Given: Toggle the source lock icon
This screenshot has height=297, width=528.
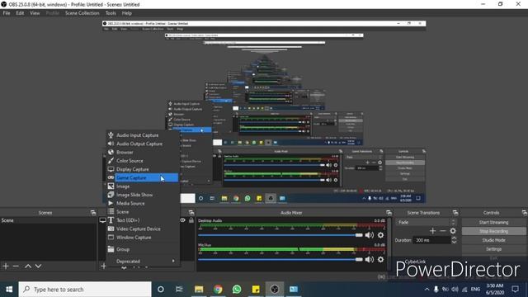Looking at the screenshot, I should point(191,220).
